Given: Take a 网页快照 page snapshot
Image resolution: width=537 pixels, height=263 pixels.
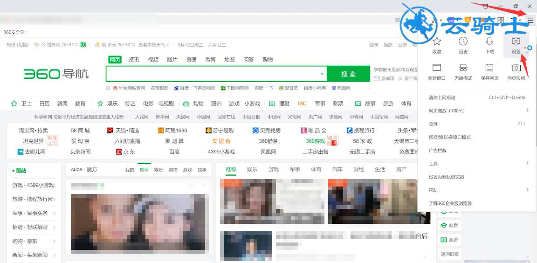Looking at the screenshot, I should [516, 67].
